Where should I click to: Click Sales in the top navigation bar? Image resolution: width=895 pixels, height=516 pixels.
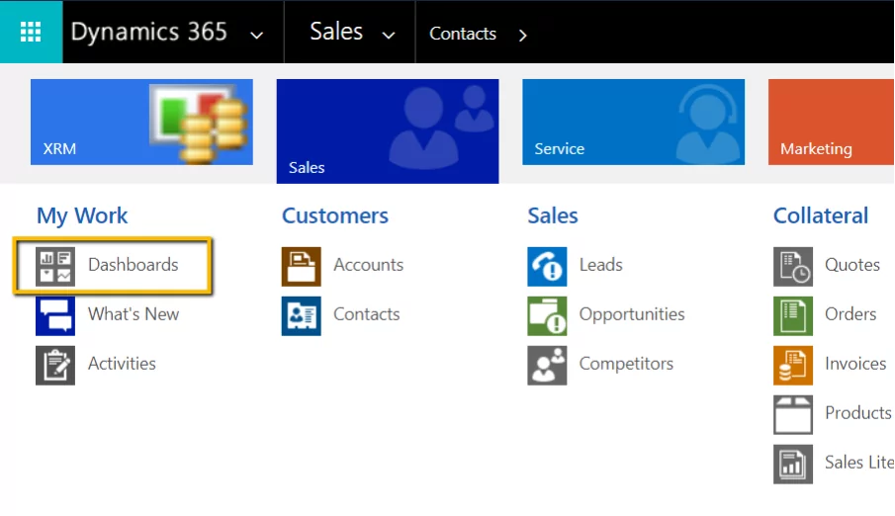[x=336, y=32]
